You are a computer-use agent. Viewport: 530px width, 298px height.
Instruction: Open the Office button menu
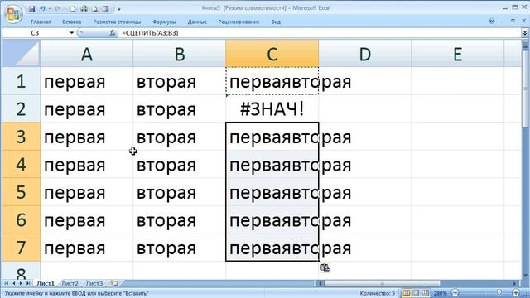13,13
